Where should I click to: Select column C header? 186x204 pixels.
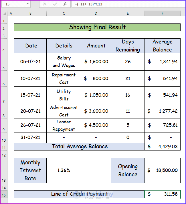[64, 13]
